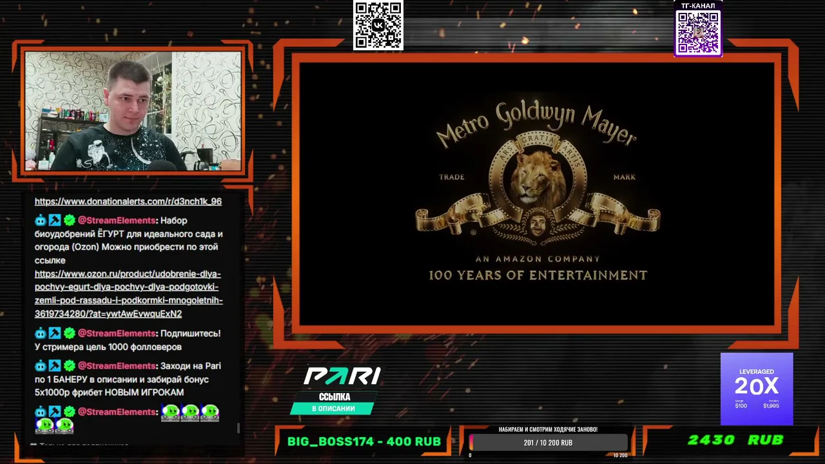Image resolution: width=825 pixels, height=464 pixels.
Task: Click the Leveraged 20X ad banner
Action: pos(757,389)
